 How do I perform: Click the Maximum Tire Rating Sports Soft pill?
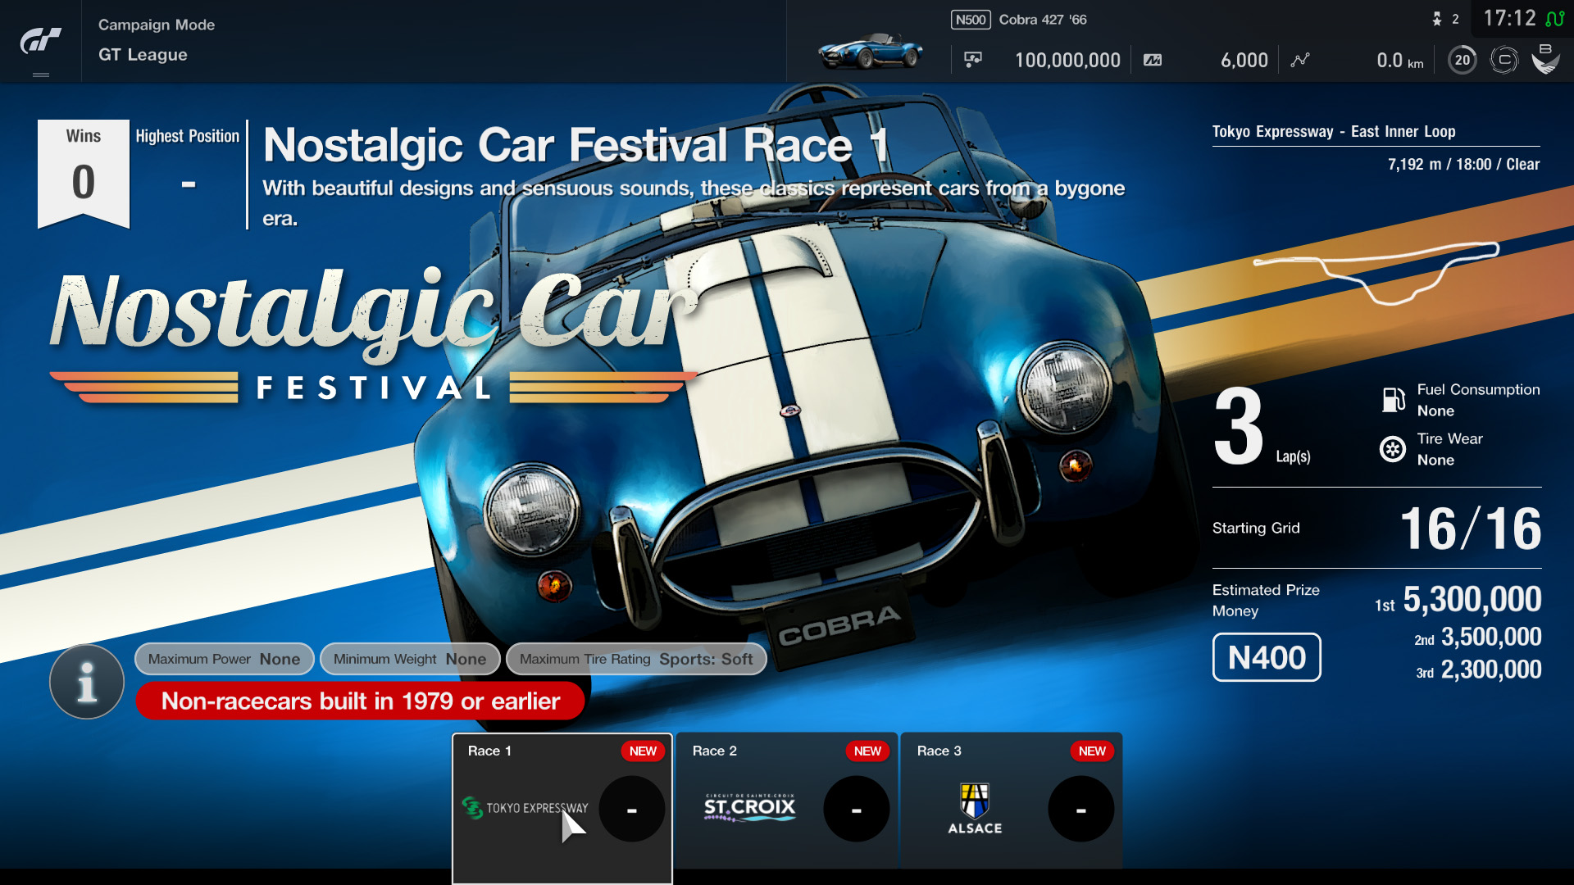[636, 659]
